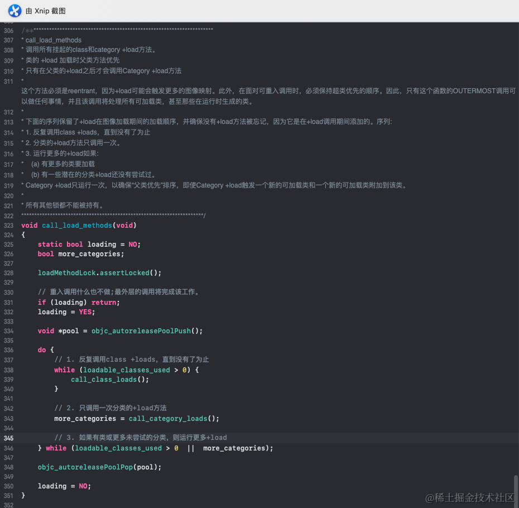The height and width of the screenshot is (508, 519).
Task: Click comment '2. 分类的+load方法只调用一次'
Action: pos(73,143)
